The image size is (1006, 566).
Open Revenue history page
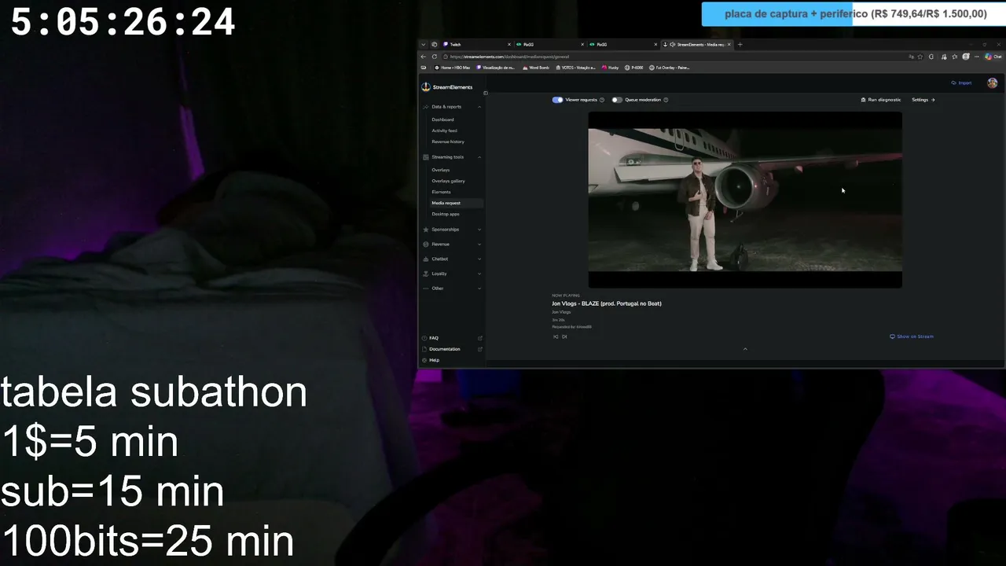(448, 141)
